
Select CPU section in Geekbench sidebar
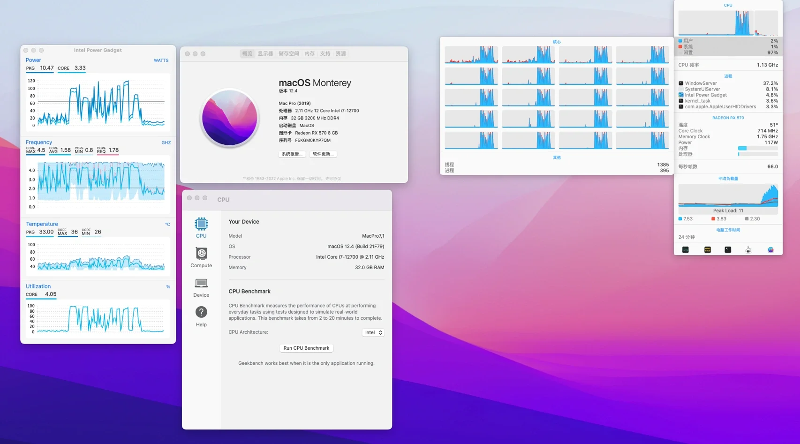point(201,228)
